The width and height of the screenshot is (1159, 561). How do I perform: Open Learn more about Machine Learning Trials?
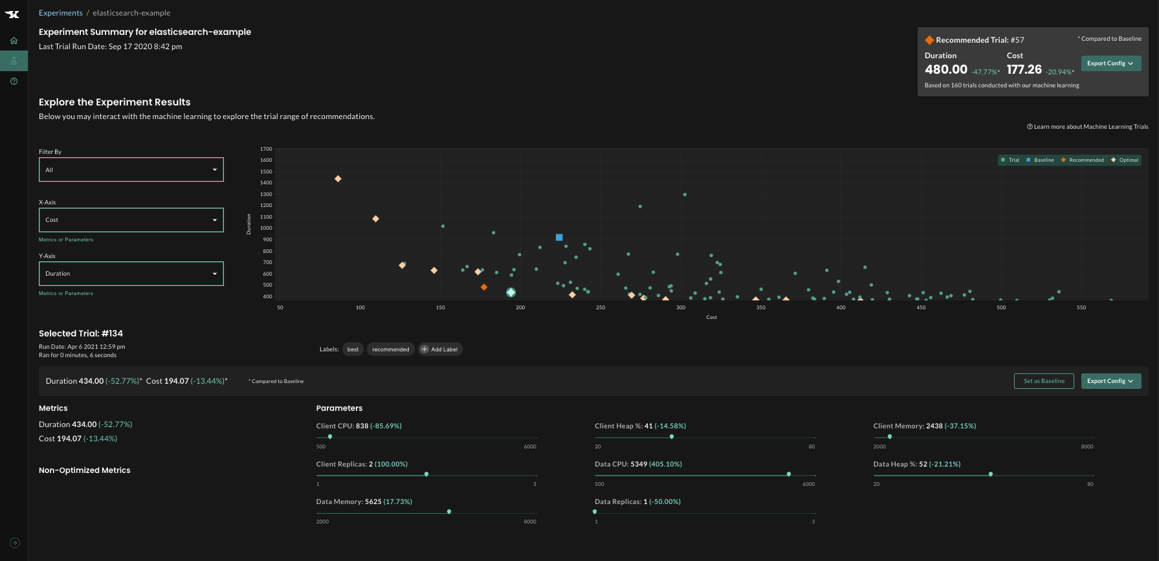click(1088, 127)
